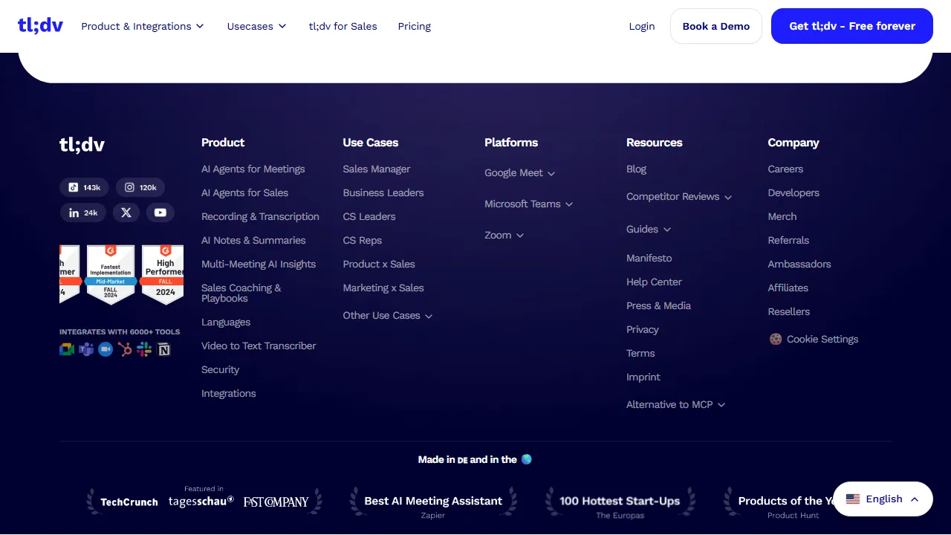Click the Fastest Implementation Mid-Market G2 badge
The height and width of the screenshot is (535, 951).
tap(111, 275)
